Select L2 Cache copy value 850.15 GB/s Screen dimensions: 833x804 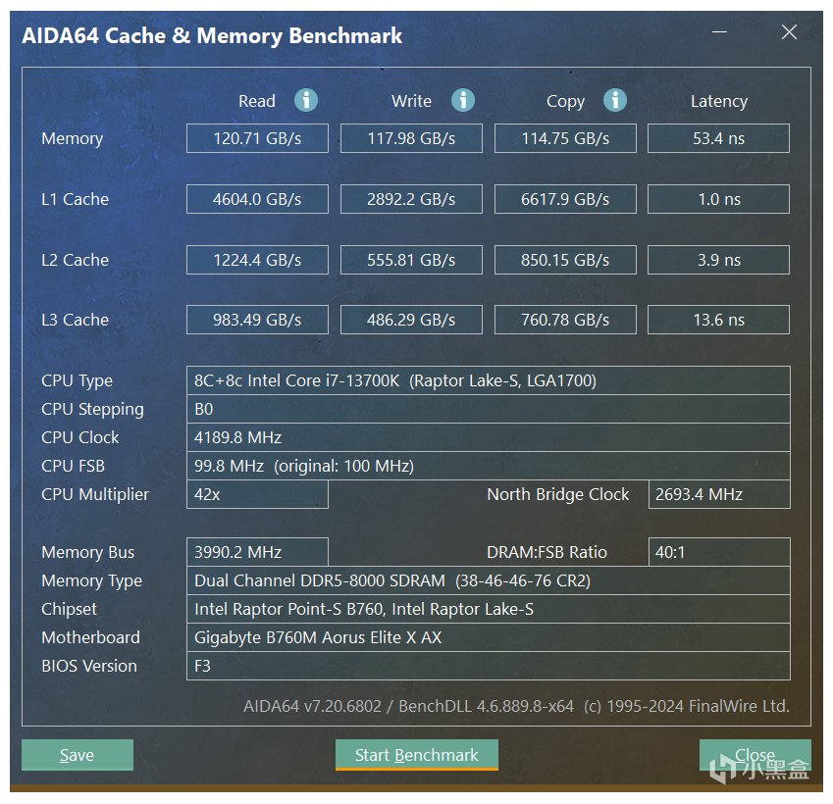[565, 260]
